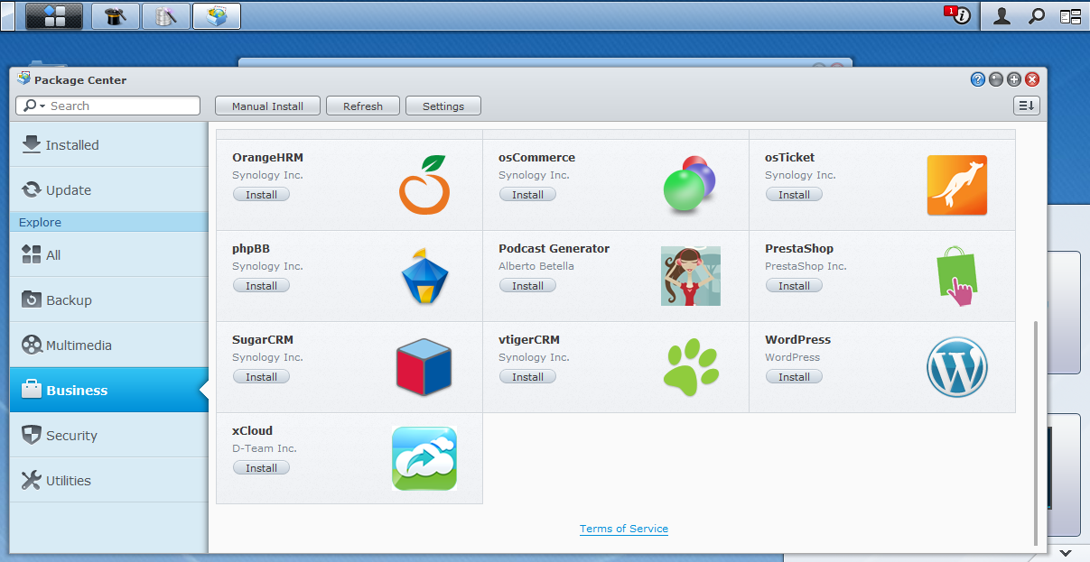Click the Explore section header
The height and width of the screenshot is (562, 1090).
click(109, 222)
